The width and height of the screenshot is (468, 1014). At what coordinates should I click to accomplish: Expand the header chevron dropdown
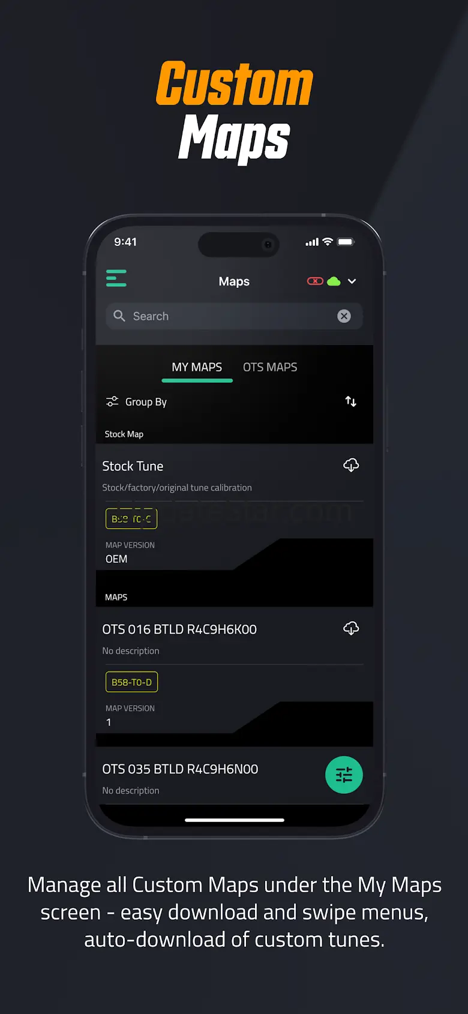(352, 281)
